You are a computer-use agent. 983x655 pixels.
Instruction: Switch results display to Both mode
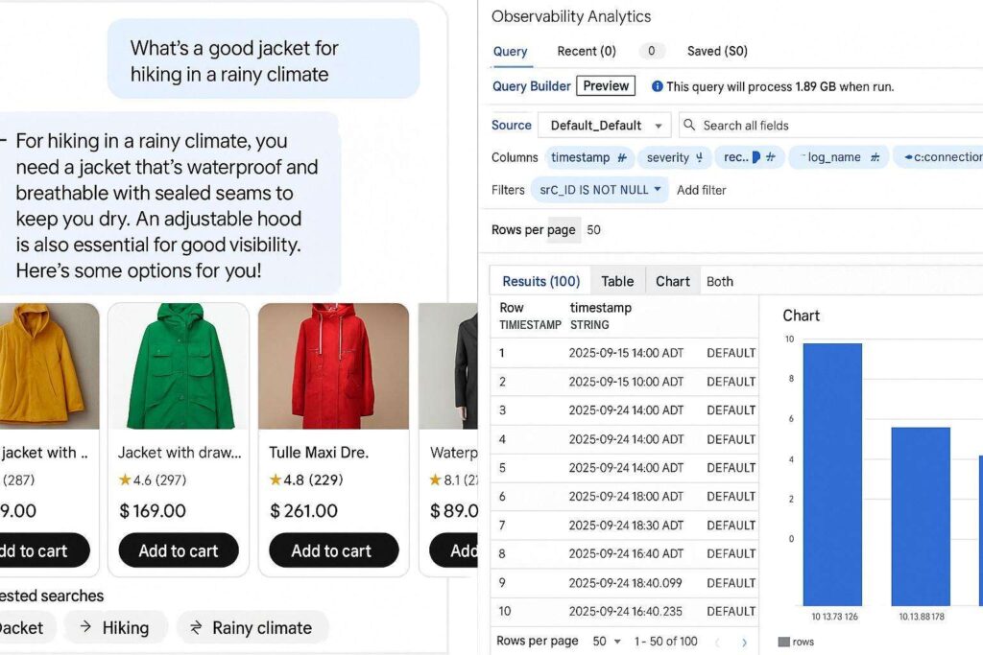[719, 280]
